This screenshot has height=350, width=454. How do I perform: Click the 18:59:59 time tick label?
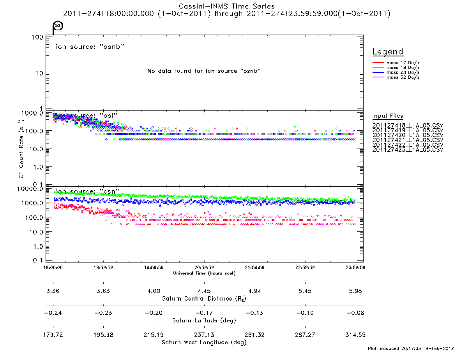pyautogui.click(x=103, y=268)
